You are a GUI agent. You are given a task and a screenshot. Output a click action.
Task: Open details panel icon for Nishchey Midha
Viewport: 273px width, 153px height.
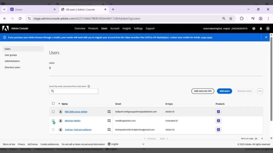(109, 121)
